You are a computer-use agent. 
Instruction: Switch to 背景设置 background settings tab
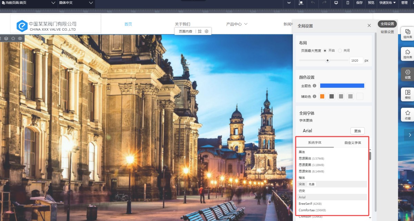[x=387, y=32]
